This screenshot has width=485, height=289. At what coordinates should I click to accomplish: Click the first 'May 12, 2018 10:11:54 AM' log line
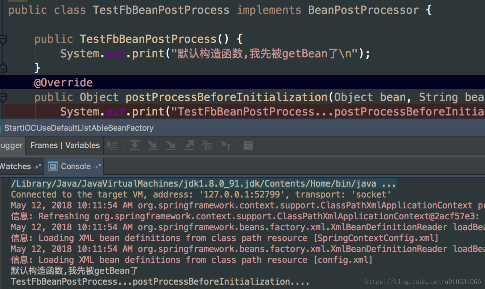[248, 205]
